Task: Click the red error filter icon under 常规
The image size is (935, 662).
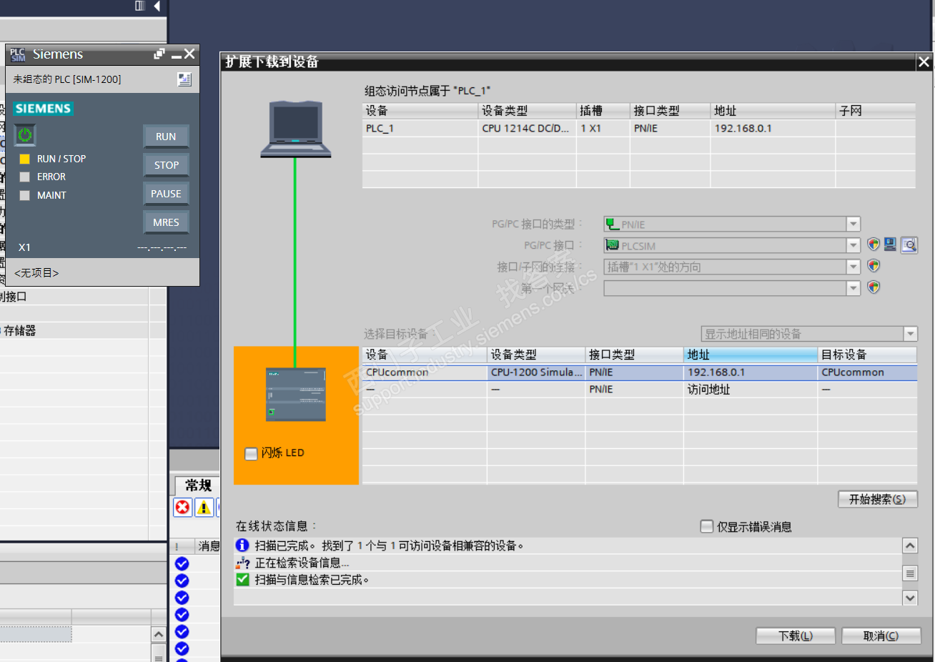Action: click(x=183, y=507)
